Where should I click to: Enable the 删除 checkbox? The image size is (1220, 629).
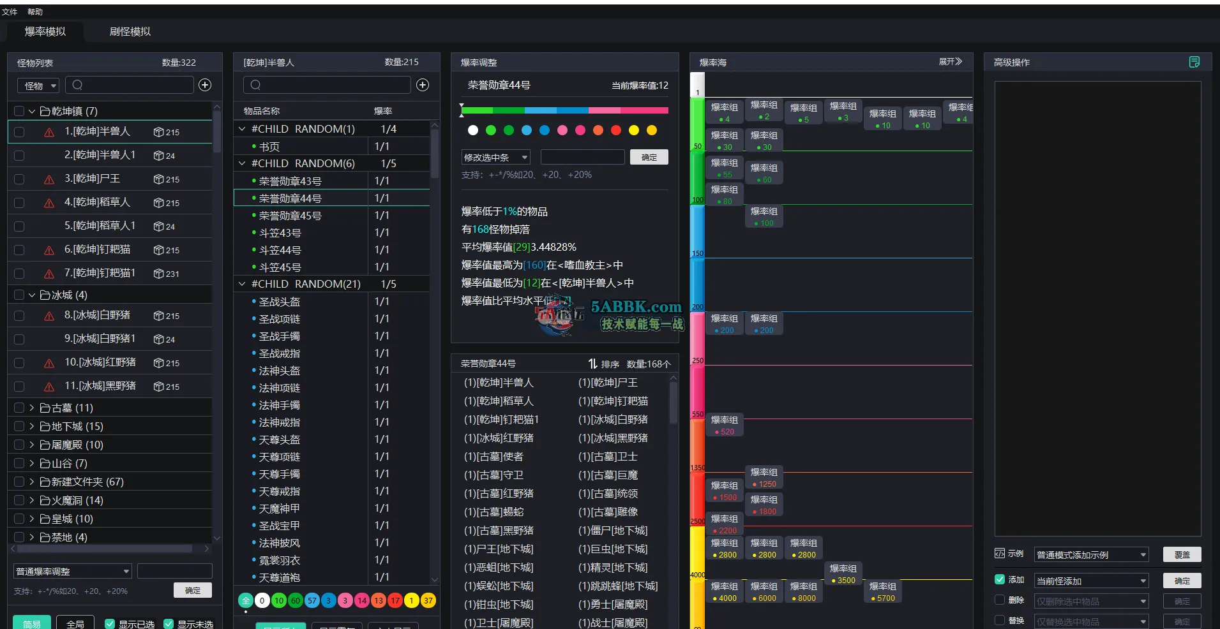click(1000, 600)
